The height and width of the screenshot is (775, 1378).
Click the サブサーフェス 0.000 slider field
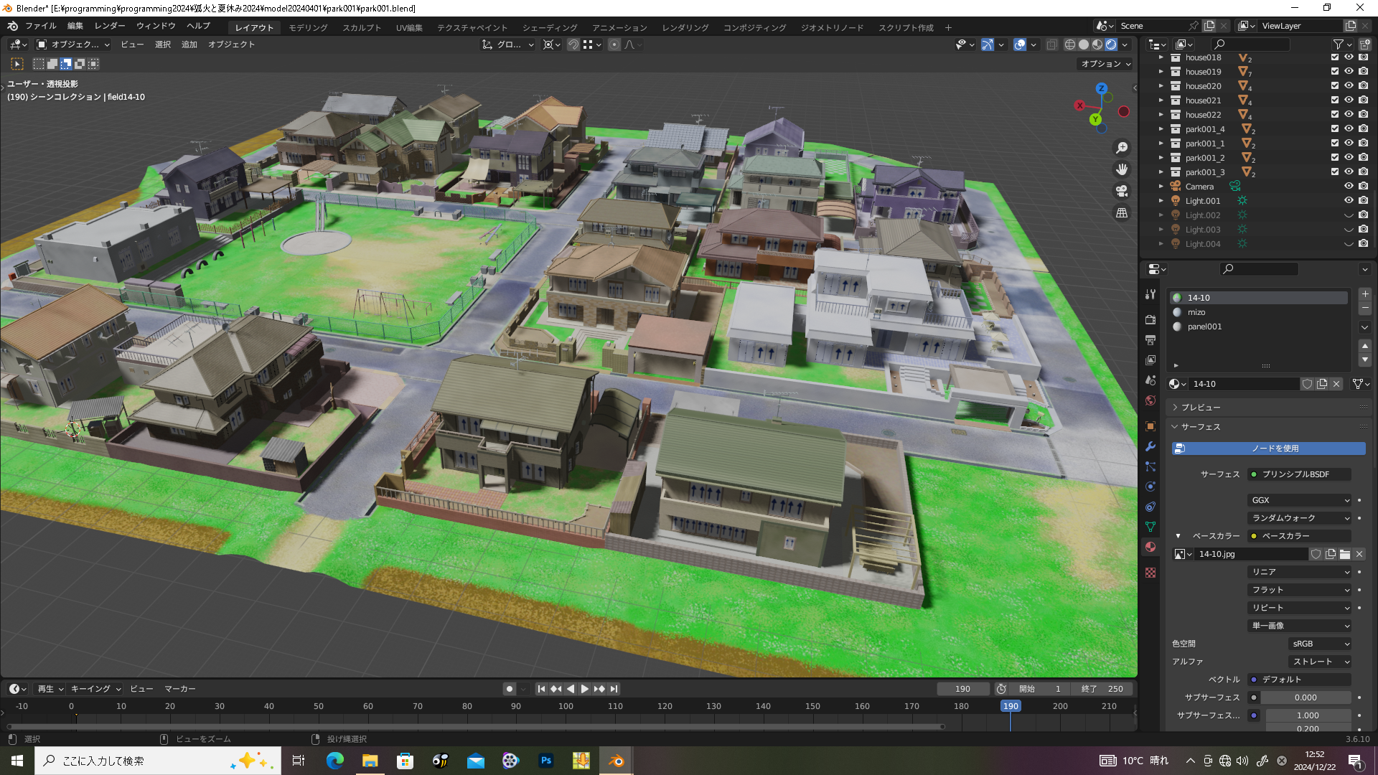pos(1305,697)
